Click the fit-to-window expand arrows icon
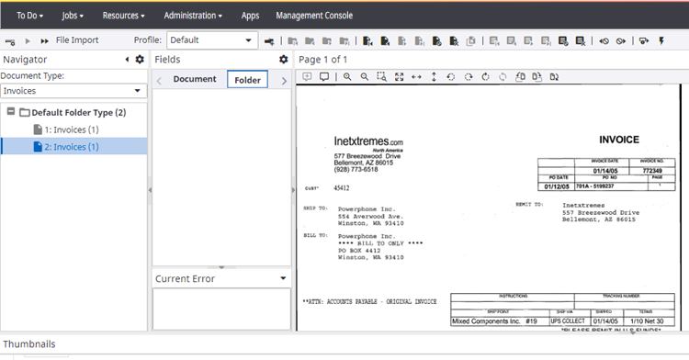This screenshot has width=689, height=360. [x=399, y=77]
